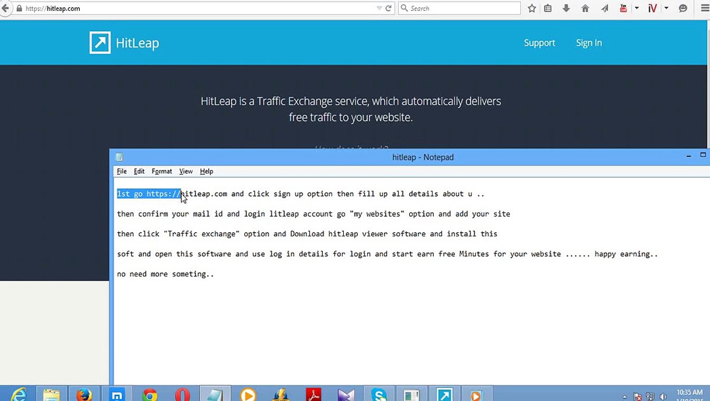Open Google Chrome from the taskbar
710x401 pixels.
click(x=150, y=394)
